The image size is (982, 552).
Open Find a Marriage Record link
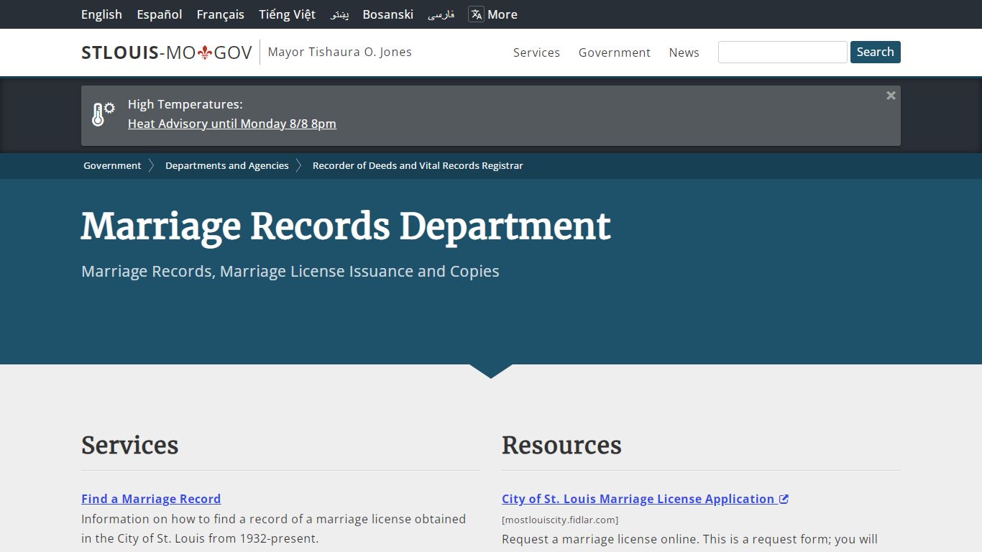pyautogui.click(x=151, y=499)
